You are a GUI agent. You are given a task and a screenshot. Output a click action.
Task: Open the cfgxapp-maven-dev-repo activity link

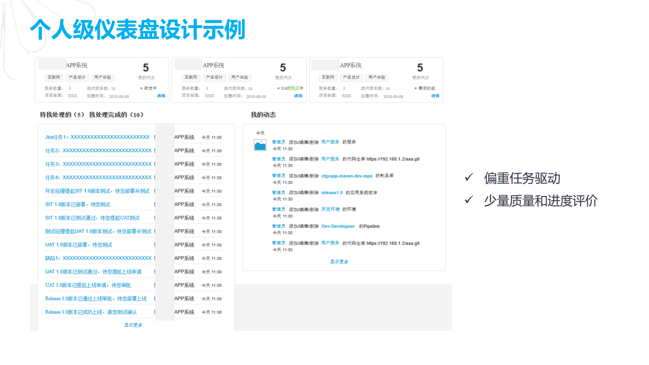[347, 176]
